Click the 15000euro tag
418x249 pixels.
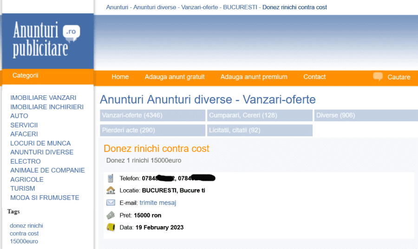(x=24, y=241)
